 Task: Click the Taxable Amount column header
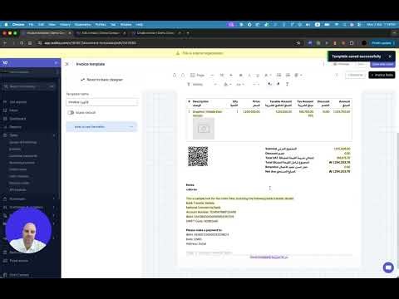click(281, 101)
